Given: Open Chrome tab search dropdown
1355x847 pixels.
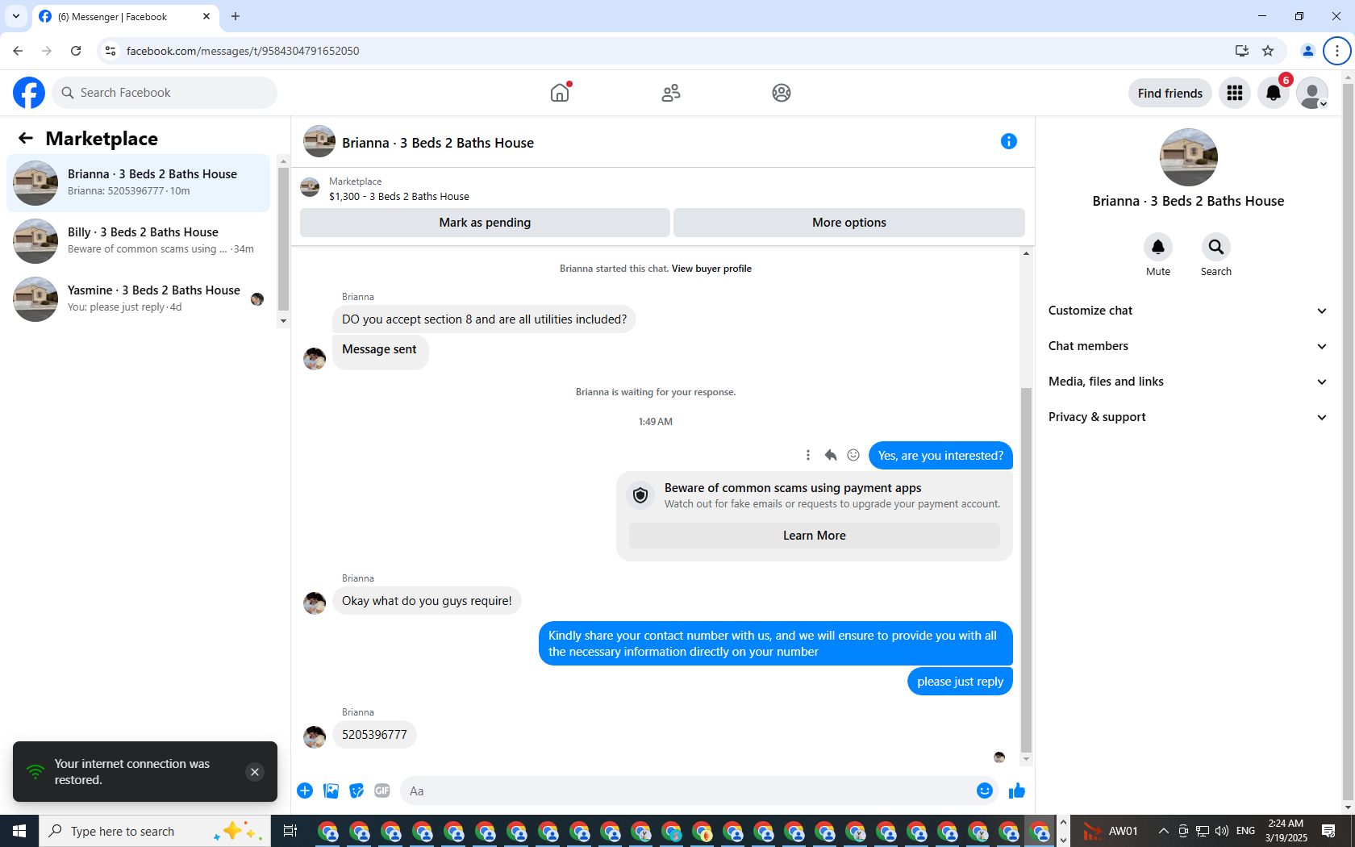Looking at the screenshot, I should [16, 16].
